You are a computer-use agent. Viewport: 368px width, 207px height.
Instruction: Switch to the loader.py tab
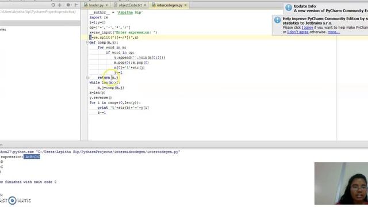point(96,5)
